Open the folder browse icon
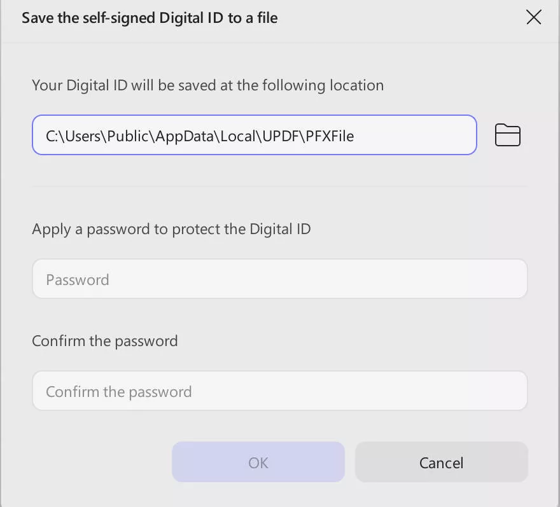 [x=507, y=135]
